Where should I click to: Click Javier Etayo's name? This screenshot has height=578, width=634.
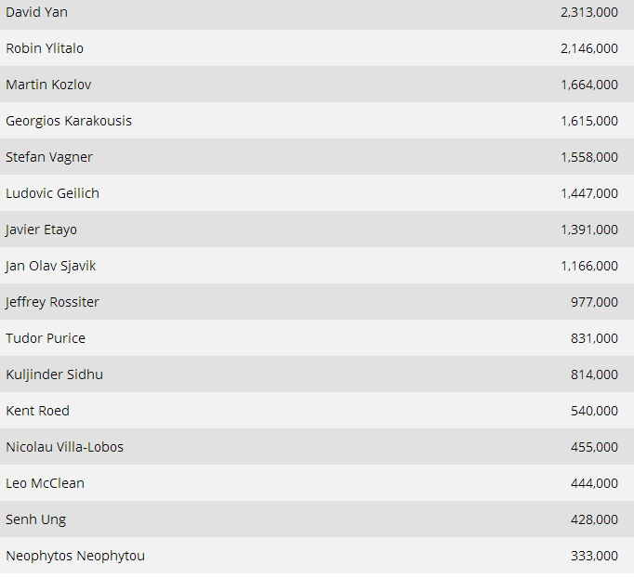[x=41, y=230]
